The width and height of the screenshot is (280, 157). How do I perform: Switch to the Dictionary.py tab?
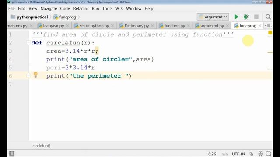point(136,26)
